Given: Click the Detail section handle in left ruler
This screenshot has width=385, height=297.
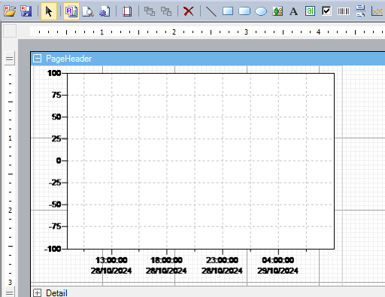Looking at the screenshot, I should (10, 292).
